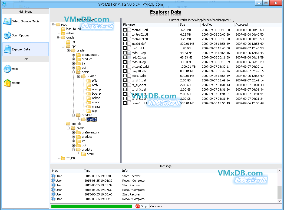Viewport: 284px width, 210px height.
Task: Click the Explorer Data document icon
Action: click(7, 49)
